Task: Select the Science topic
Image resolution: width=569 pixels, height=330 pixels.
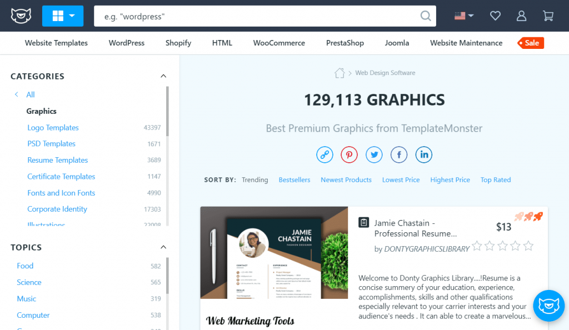Action: (29, 282)
